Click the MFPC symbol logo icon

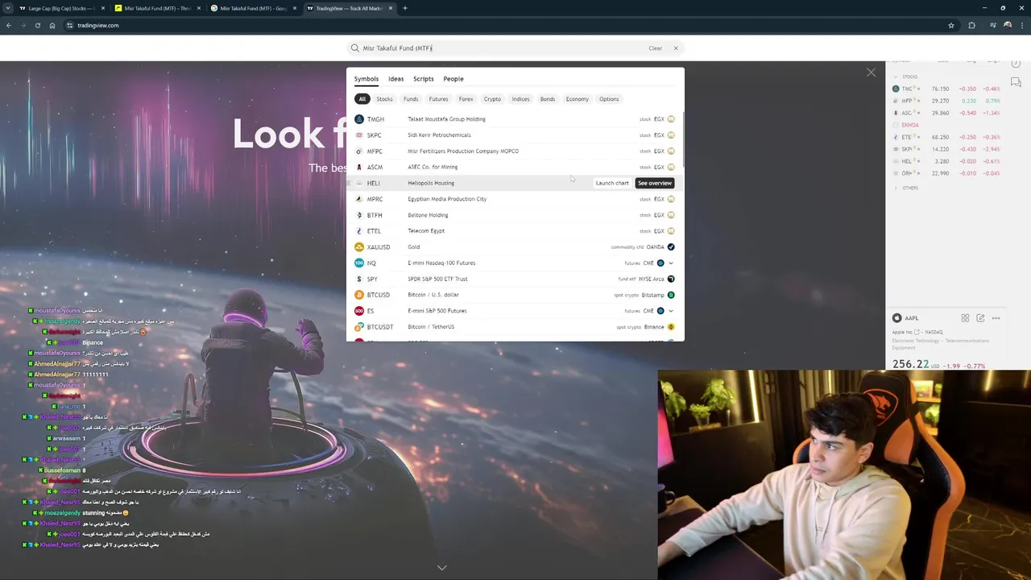pos(359,151)
